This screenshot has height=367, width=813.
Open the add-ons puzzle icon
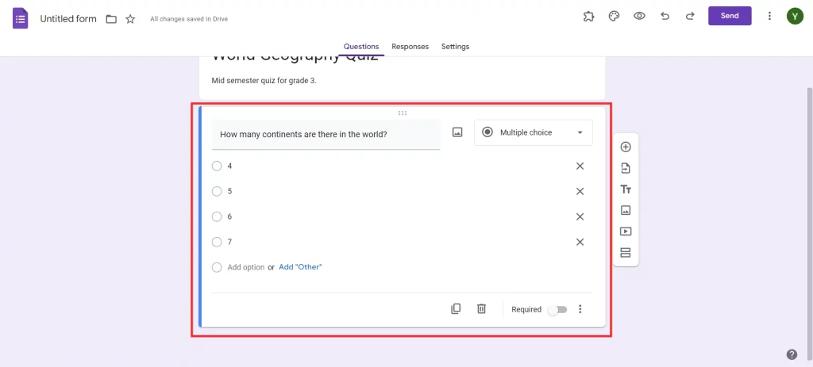tap(588, 16)
